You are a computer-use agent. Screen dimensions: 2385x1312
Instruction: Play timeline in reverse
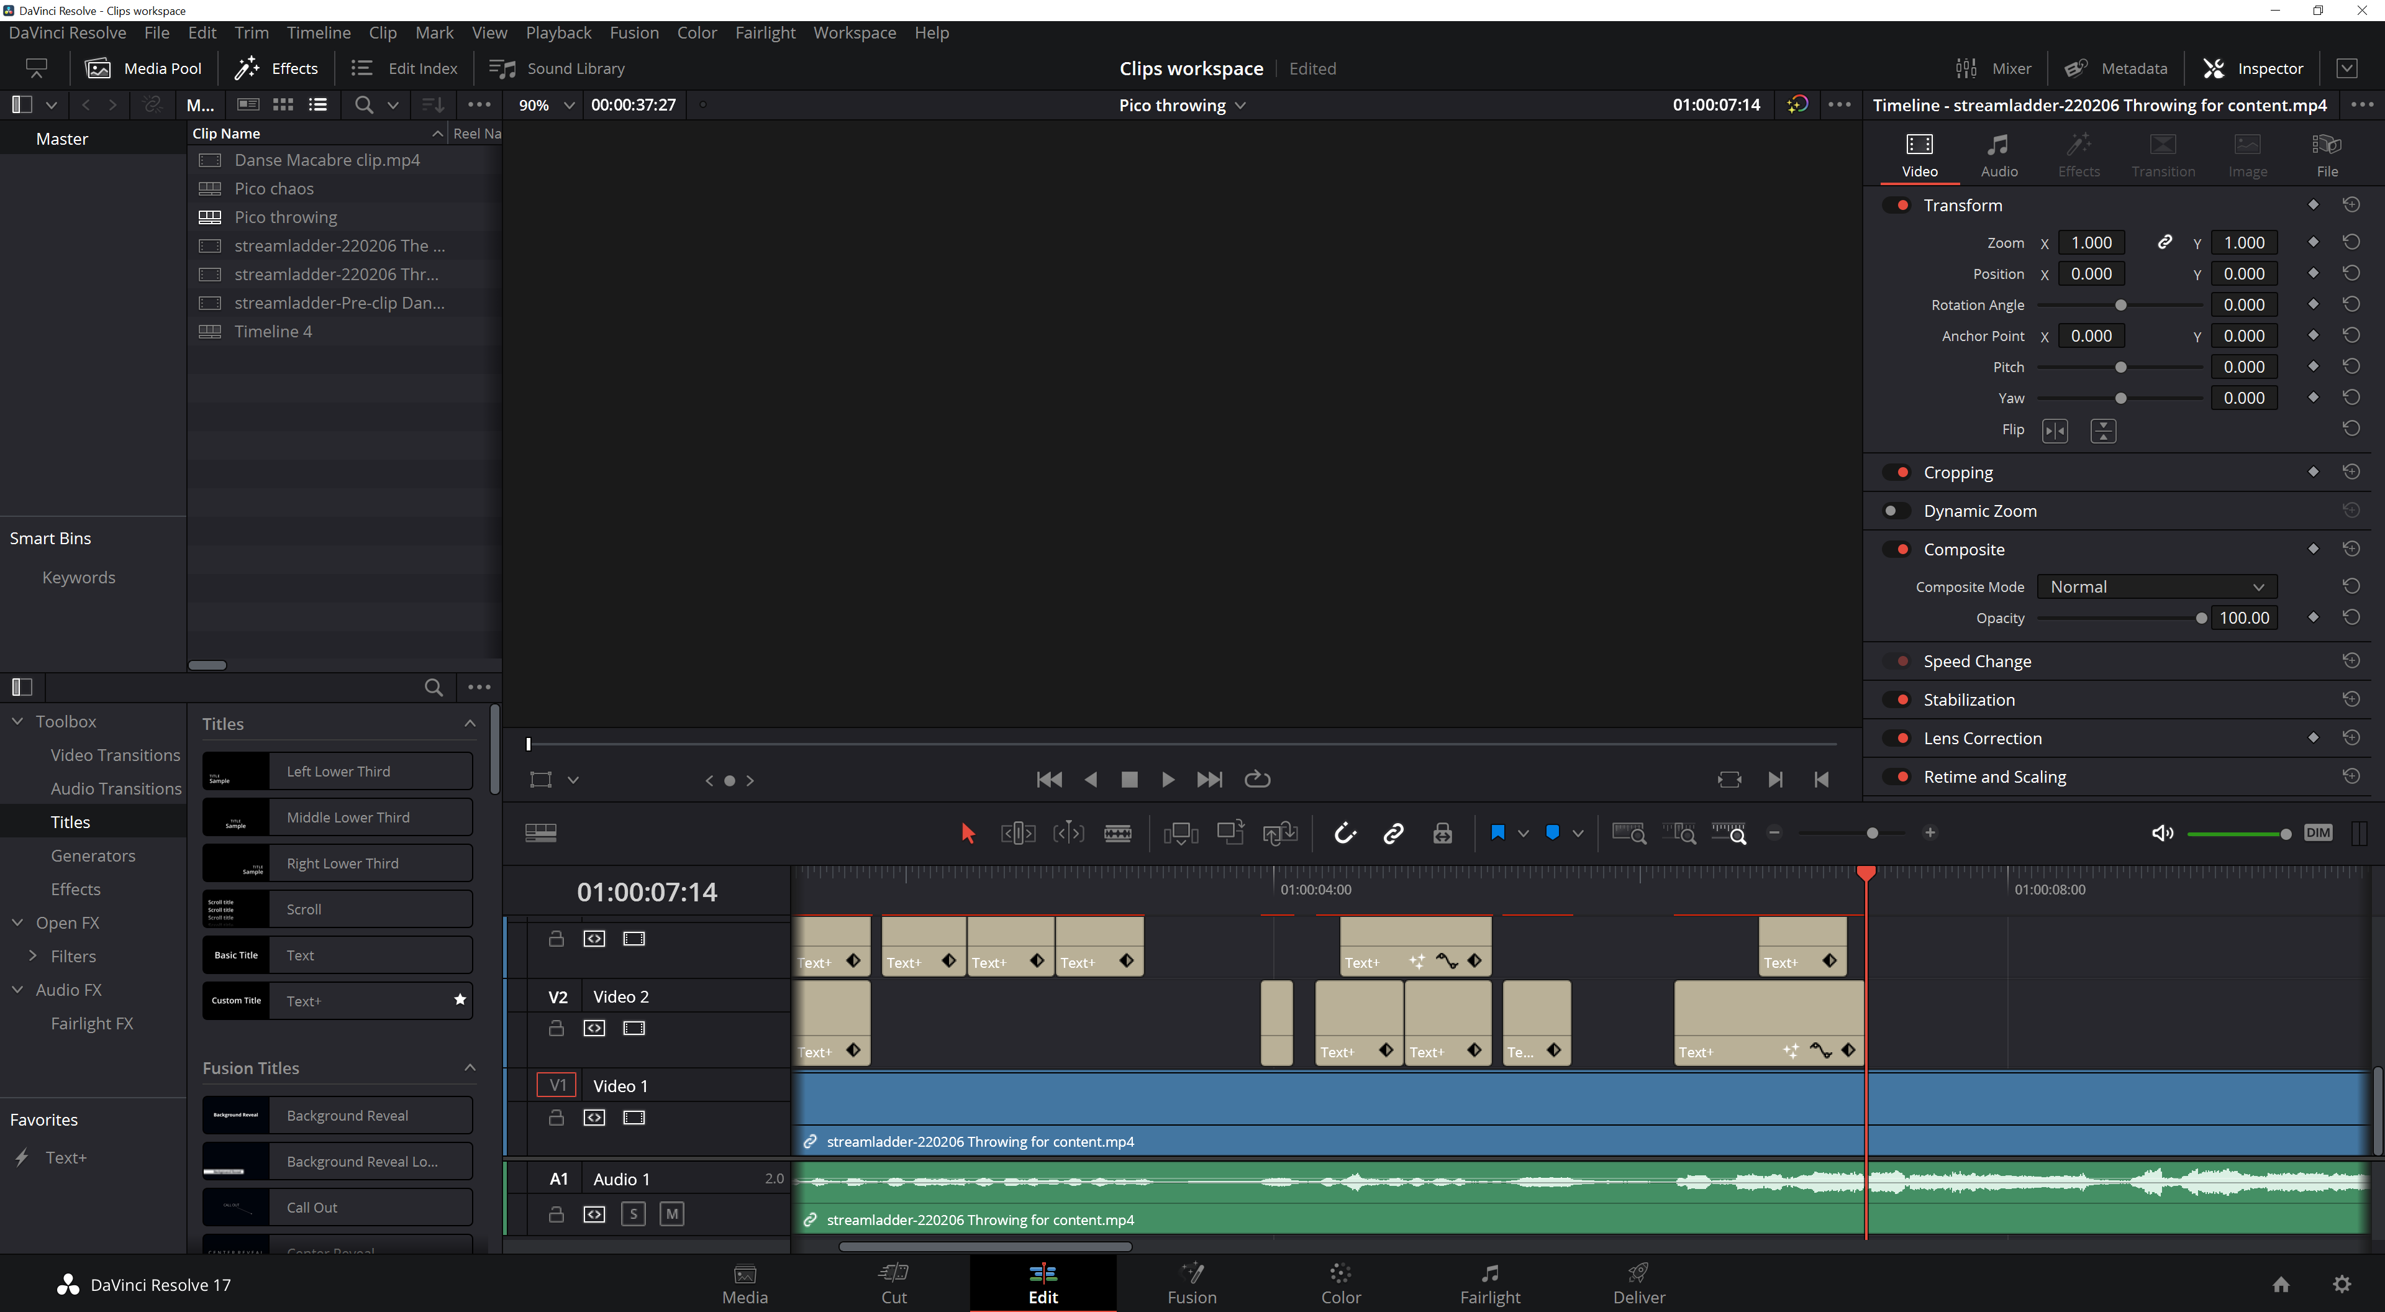(1091, 780)
